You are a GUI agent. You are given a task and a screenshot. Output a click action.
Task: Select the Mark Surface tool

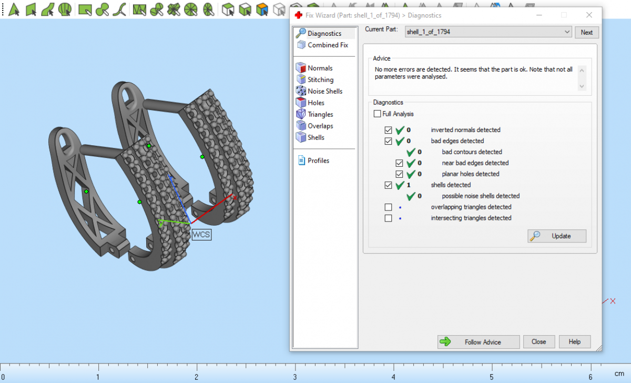click(x=48, y=9)
